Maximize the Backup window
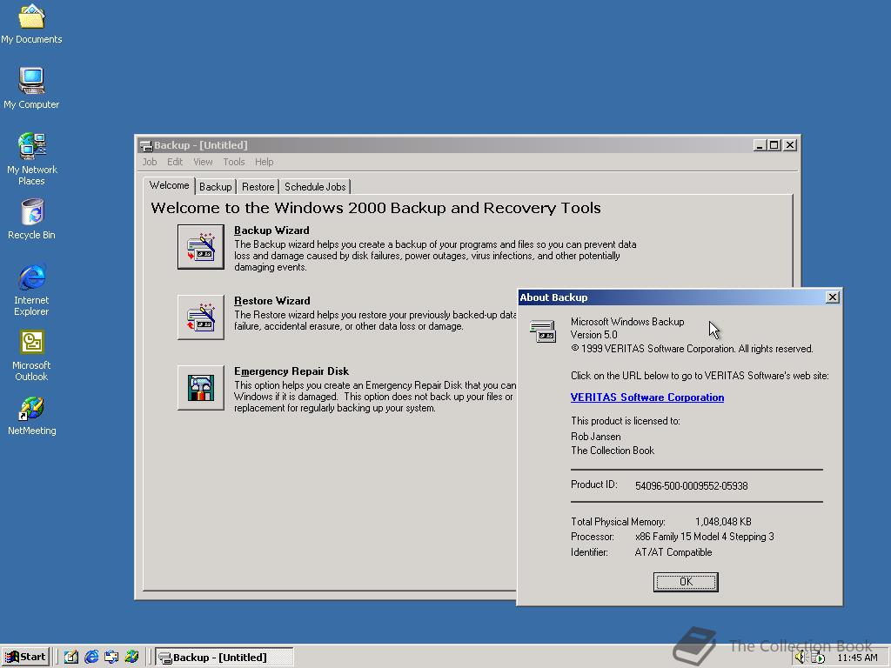 774,145
